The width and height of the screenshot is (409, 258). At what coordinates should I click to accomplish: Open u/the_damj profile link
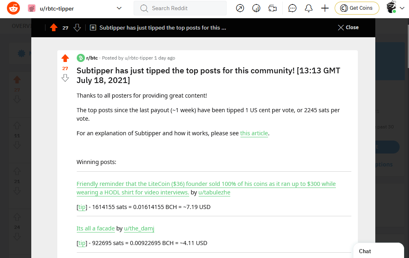[139, 228]
